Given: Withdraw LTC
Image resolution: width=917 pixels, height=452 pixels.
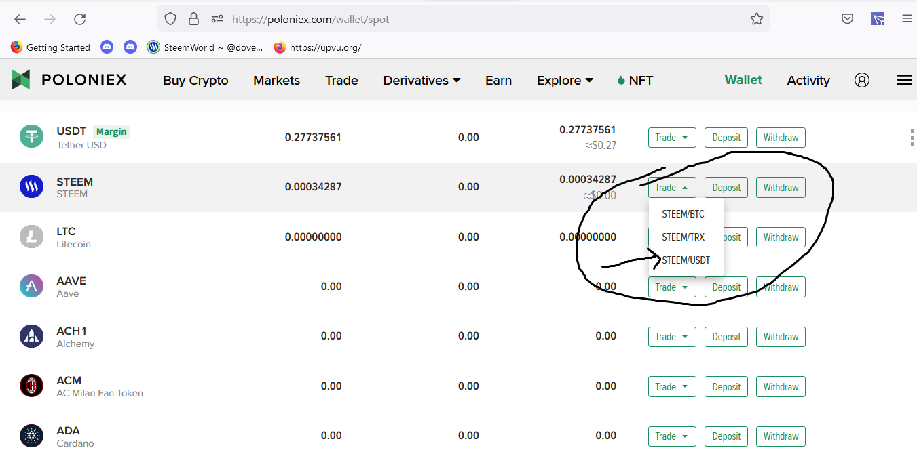Looking at the screenshot, I should coord(781,237).
